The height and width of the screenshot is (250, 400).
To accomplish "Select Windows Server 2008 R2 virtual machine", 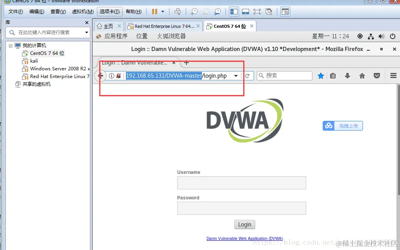I will coord(60,68).
